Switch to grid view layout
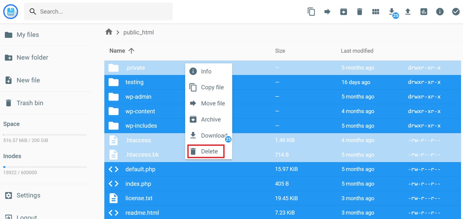Image resolution: width=463 pixels, height=219 pixels. (376, 11)
